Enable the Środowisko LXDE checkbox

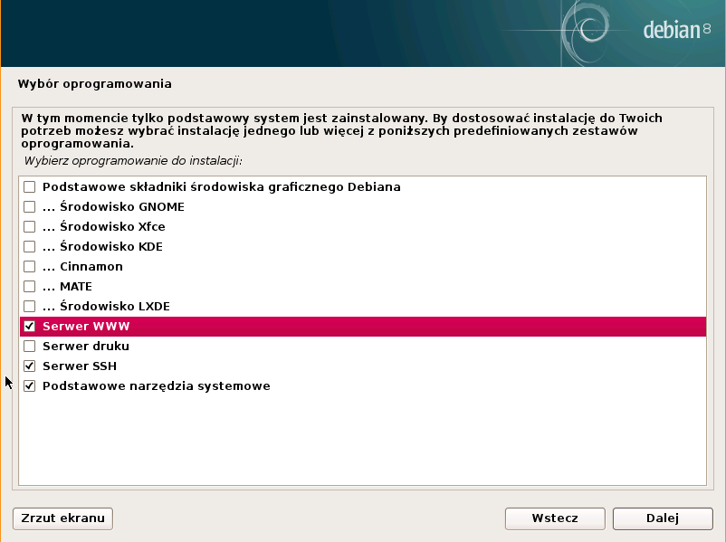[x=29, y=307]
